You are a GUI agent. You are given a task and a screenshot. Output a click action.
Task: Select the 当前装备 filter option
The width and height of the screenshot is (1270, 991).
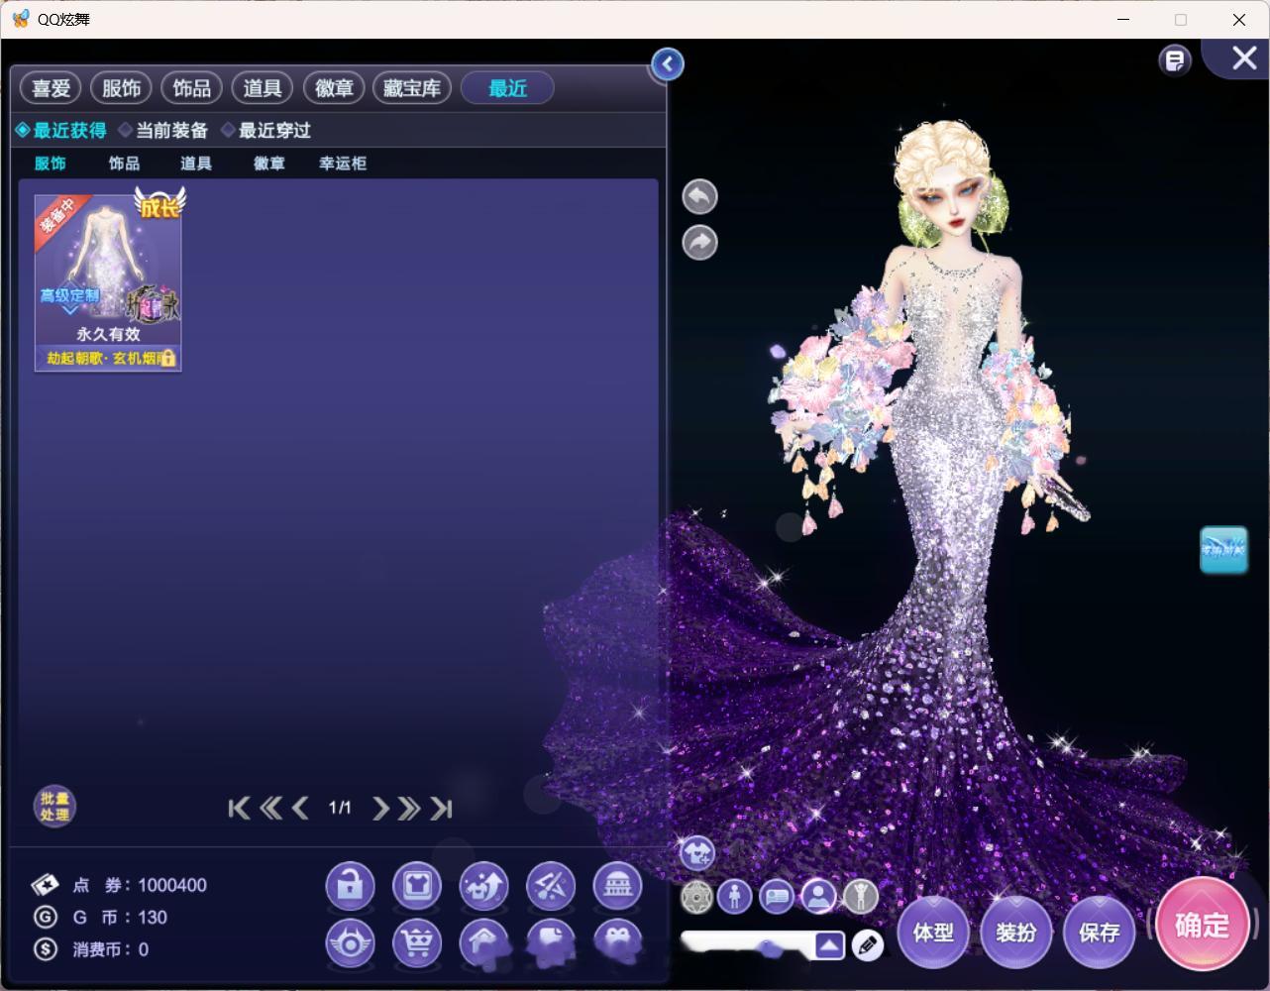point(163,130)
